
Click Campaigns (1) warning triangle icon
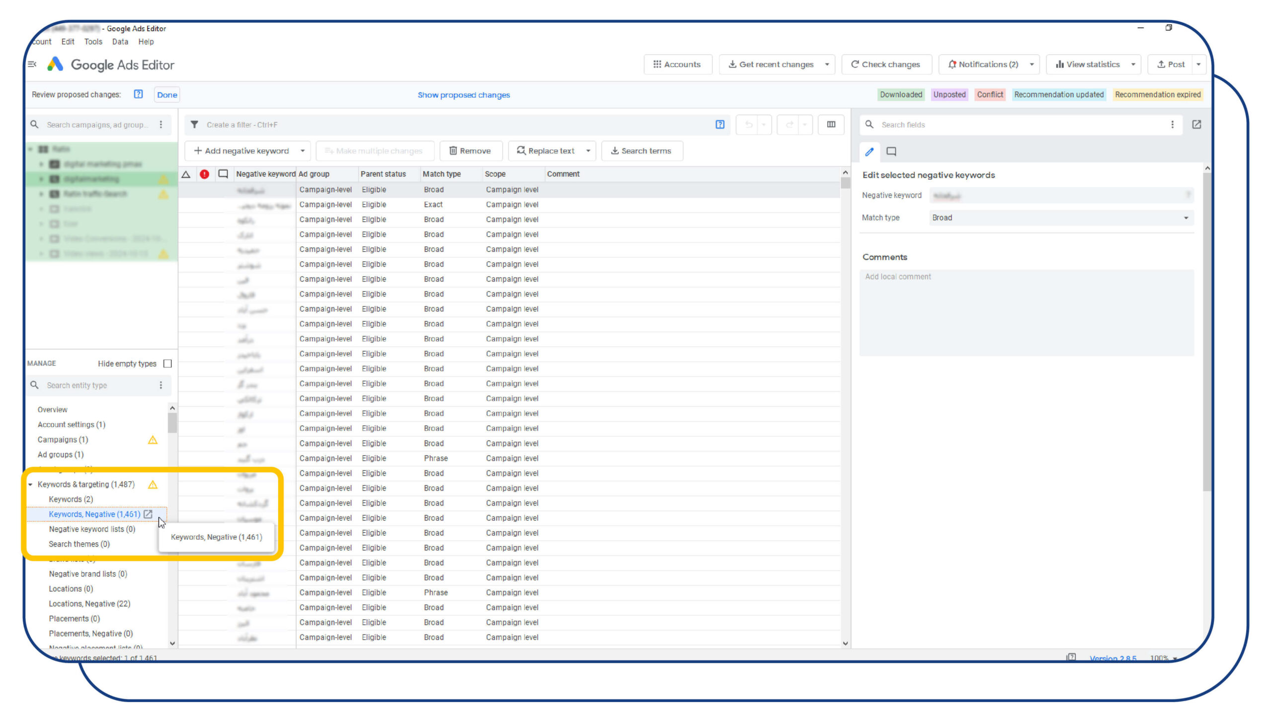pos(153,440)
